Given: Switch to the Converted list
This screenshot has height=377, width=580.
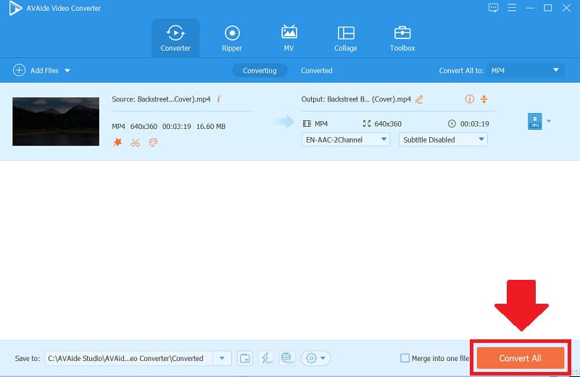Looking at the screenshot, I should coord(317,70).
